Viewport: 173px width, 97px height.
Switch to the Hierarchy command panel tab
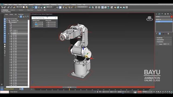pos(162,14)
